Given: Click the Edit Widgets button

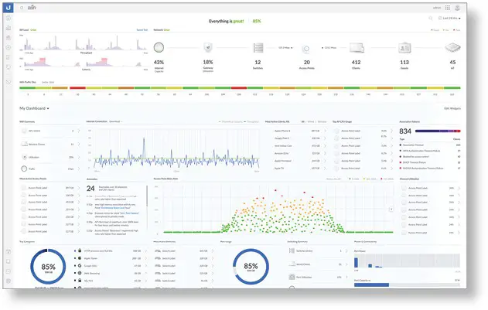Looking at the screenshot, I should pos(452,108).
